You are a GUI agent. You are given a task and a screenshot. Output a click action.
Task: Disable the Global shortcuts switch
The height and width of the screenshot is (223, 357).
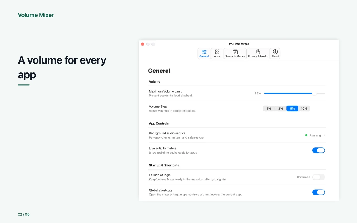coord(319,192)
